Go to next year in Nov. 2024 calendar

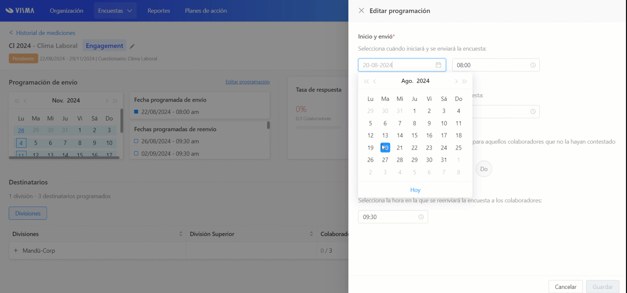[115, 101]
